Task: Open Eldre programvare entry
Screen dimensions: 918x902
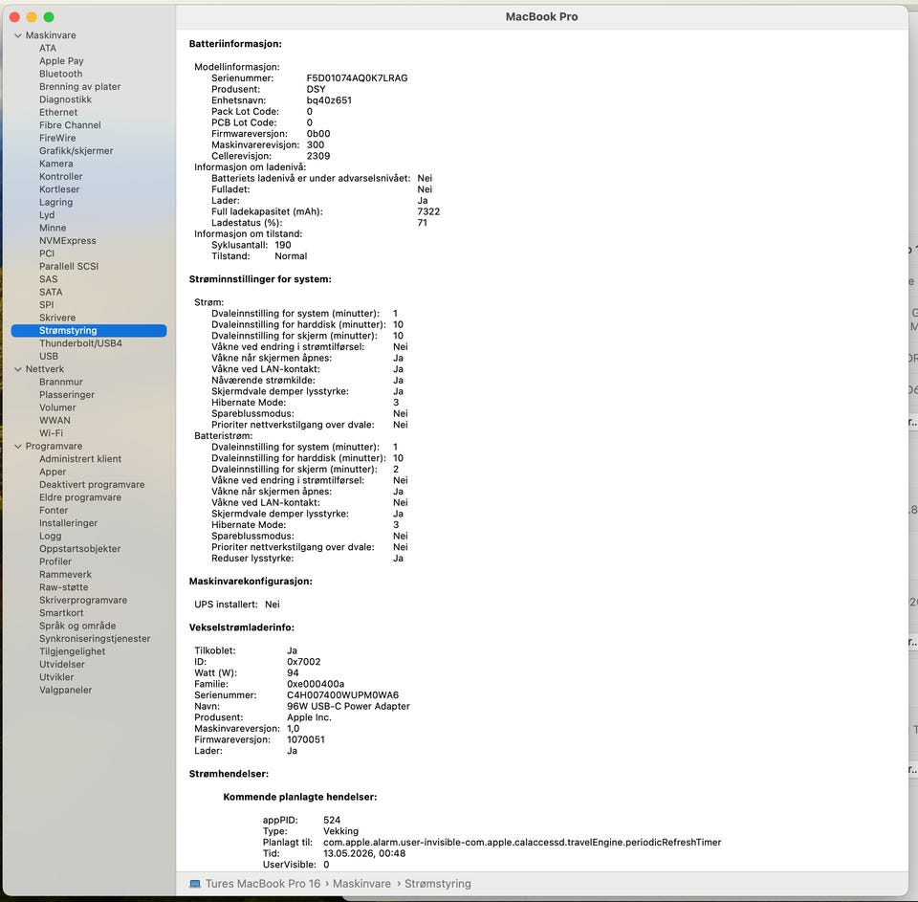Action: click(80, 497)
